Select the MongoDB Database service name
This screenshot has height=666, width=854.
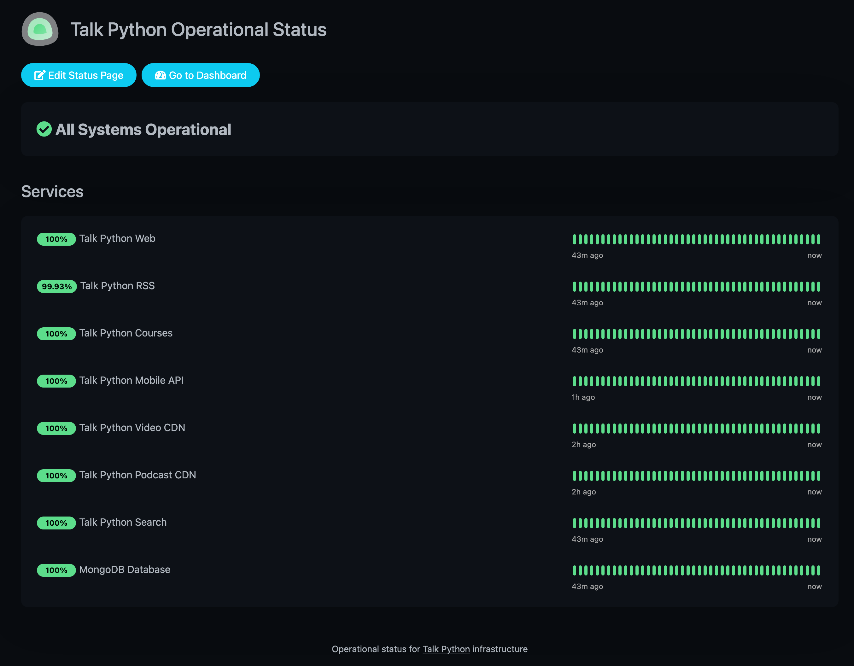[x=125, y=570]
